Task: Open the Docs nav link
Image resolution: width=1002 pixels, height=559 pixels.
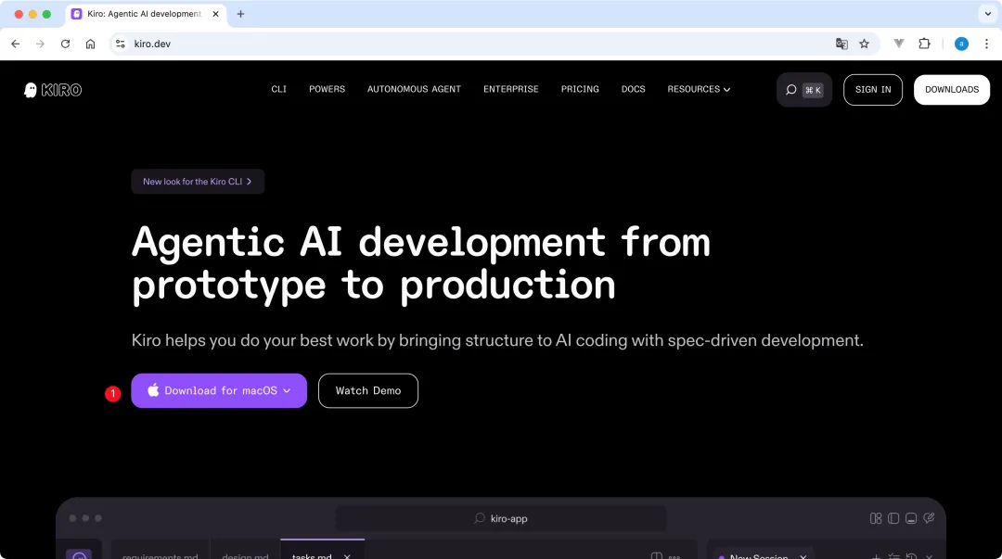Action: pos(634,89)
